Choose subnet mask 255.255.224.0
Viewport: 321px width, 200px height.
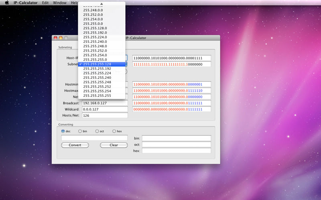coord(102,37)
